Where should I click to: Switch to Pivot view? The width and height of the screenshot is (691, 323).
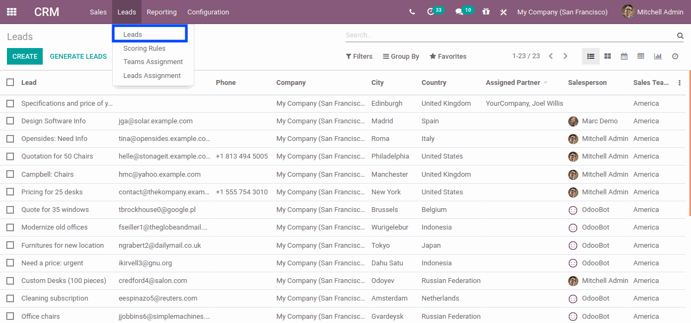click(641, 56)
